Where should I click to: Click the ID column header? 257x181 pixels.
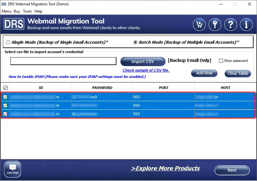(41, 88)
